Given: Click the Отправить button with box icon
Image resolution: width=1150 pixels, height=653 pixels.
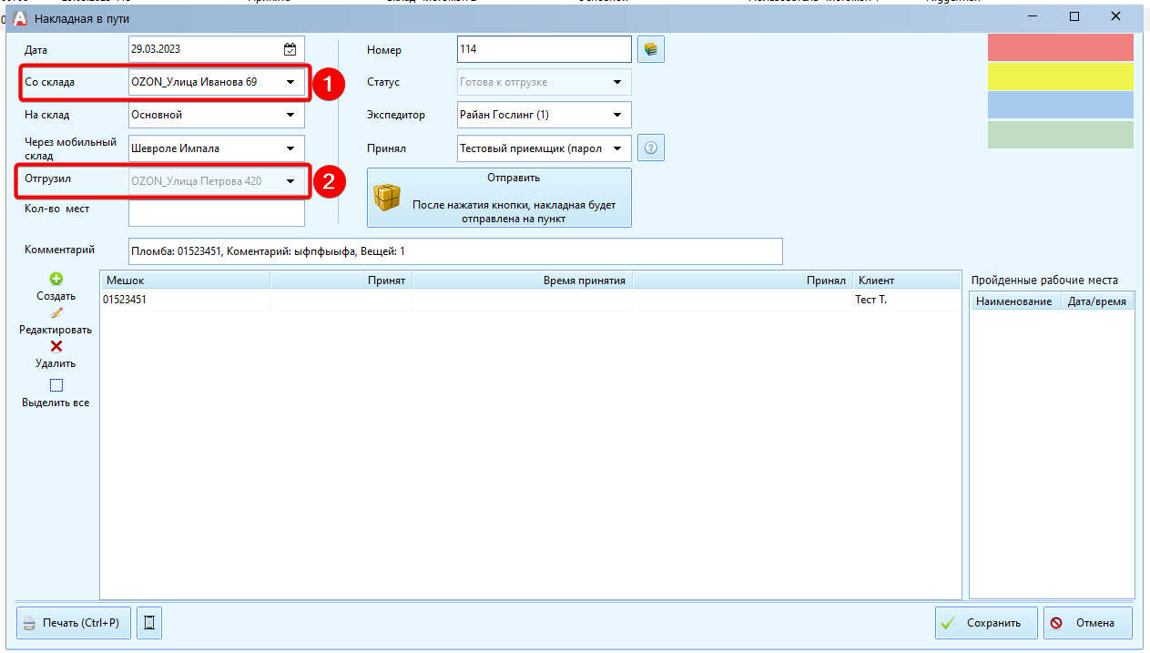Looking at the screenshot, I should [499, 198].
